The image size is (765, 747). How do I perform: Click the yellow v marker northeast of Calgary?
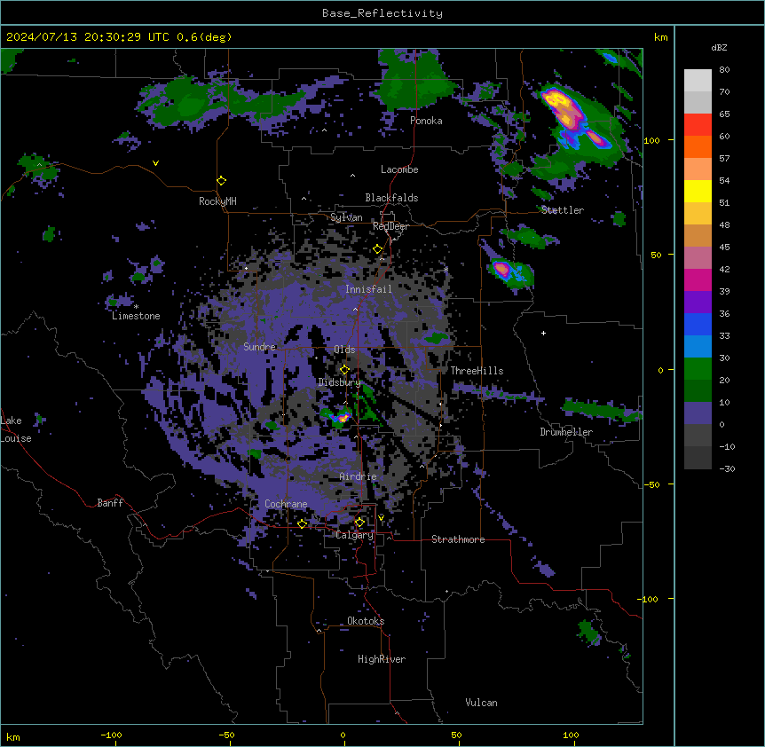tap(381, 518)
